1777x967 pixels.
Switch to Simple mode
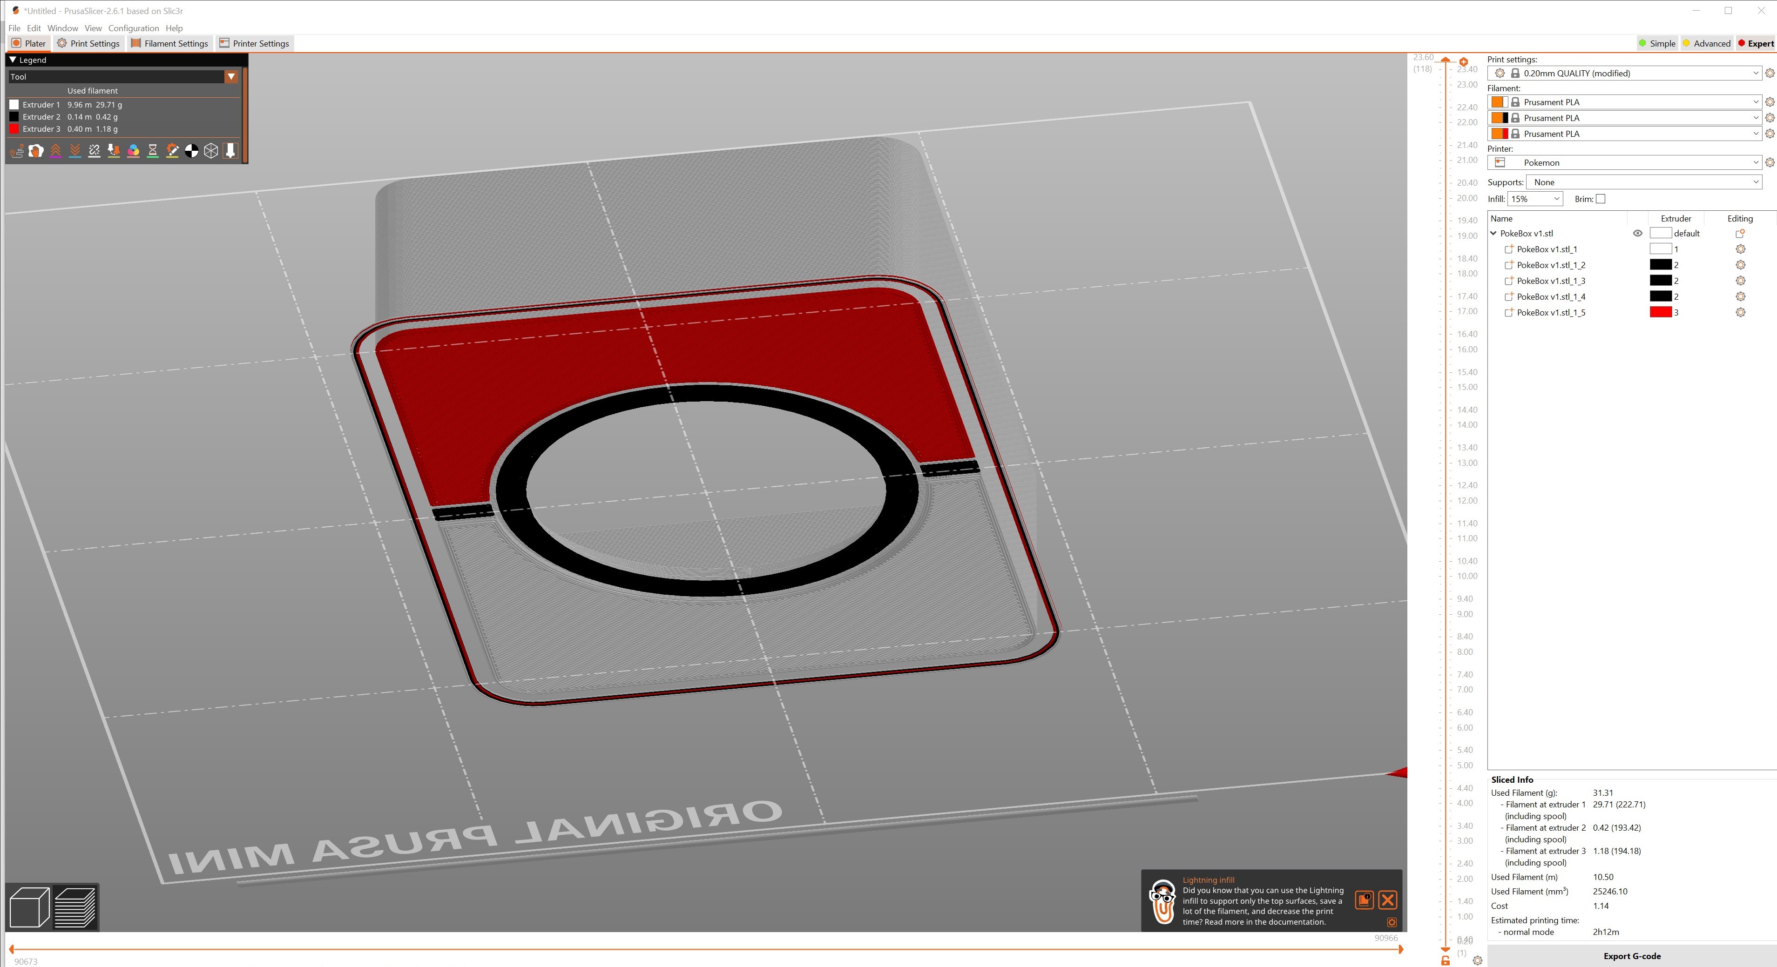1657,43
